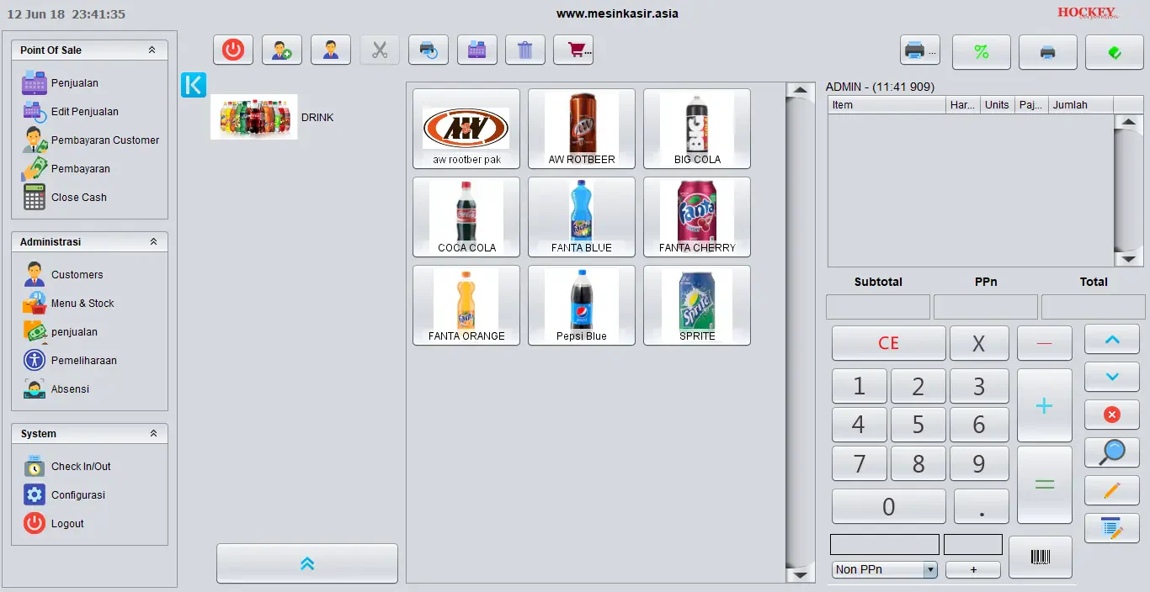Click the add customer icon with plus
Viewport: 1150px width, 592px height.
pos(282,50)
